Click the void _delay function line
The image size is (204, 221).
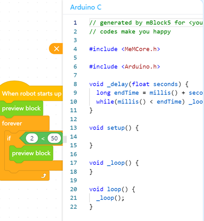point(139,84)
